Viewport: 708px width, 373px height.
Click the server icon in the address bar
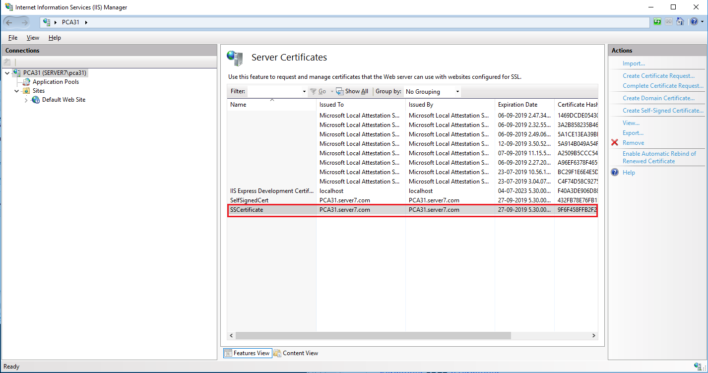click(x=47, y=22)
